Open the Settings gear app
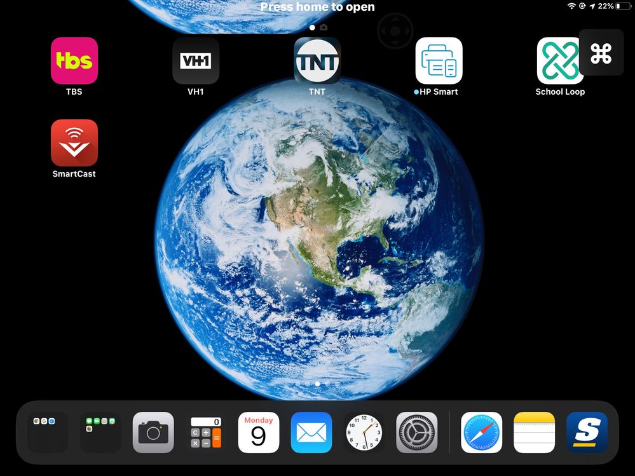635x476 pixels. point(417,432)
